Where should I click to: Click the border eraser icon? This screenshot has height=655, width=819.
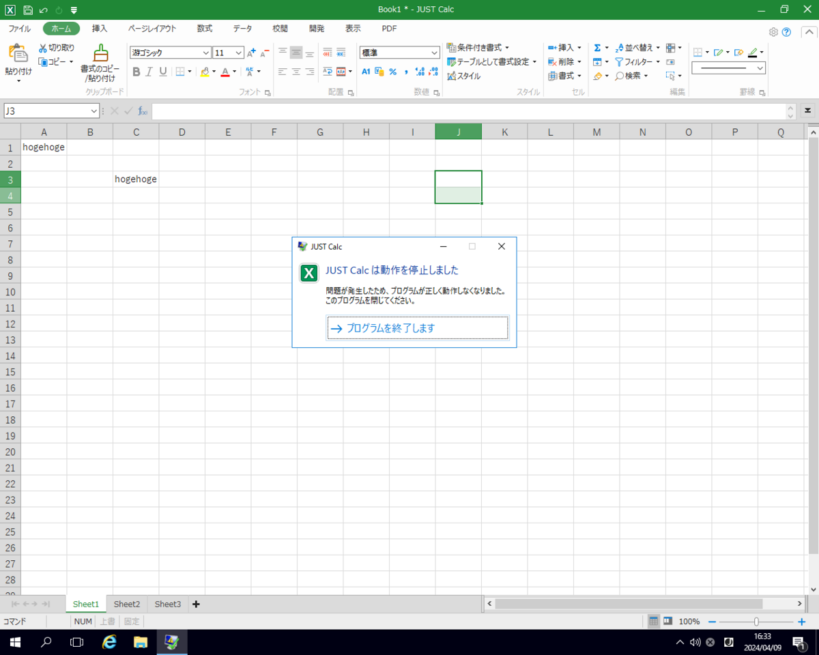(x=738, y=53)
